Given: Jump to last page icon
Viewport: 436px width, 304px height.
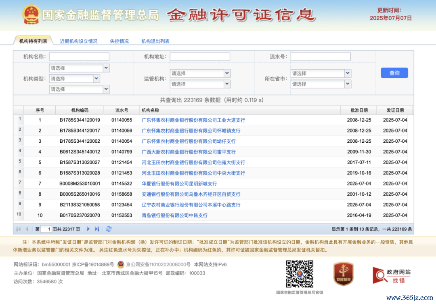Looking at the screenshot, I should [97, 229].
